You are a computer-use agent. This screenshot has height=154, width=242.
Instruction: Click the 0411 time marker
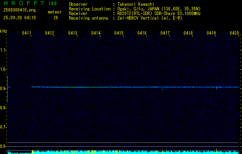tap(27, 33)
